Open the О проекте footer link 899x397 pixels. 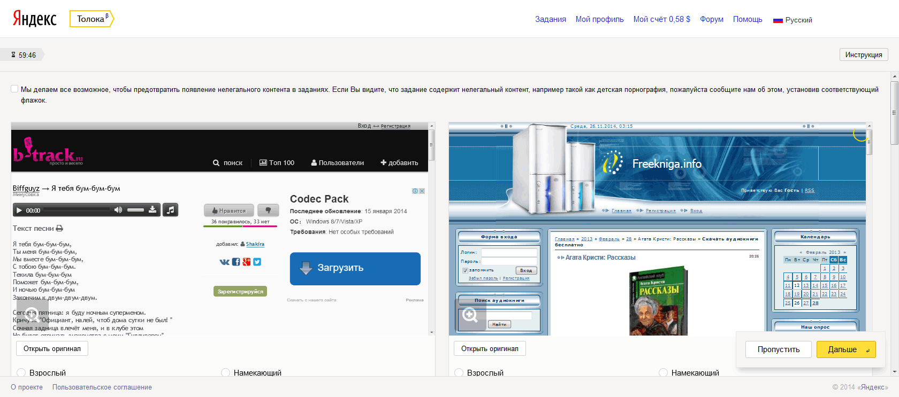27,387
